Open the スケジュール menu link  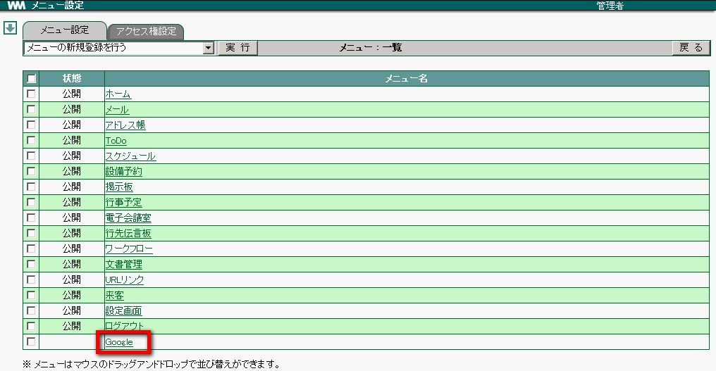point(130,156)
